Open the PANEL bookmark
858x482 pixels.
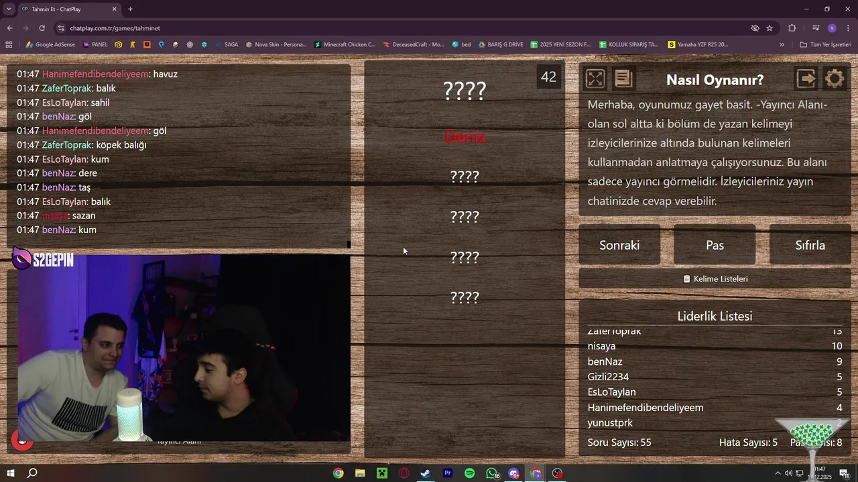click(x=95, y=44)
